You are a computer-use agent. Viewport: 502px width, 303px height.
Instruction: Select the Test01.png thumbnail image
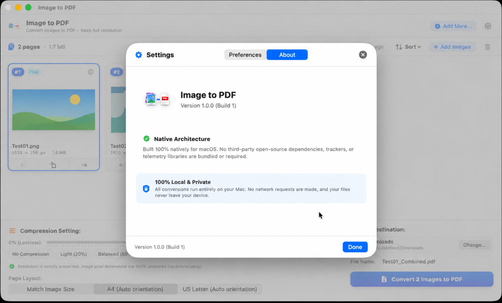[x=53, y=110]
